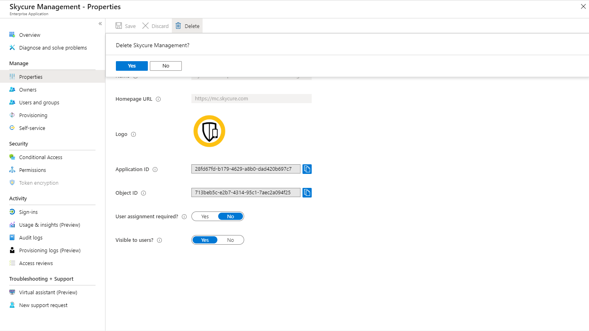Open Users and groups in sidebar
This screenshot has width=589, height=331.
pos(39,103)
